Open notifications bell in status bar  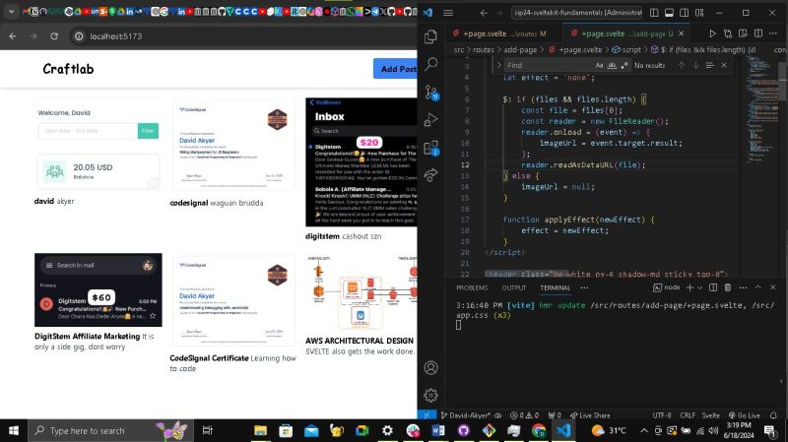tap(773, 415)
